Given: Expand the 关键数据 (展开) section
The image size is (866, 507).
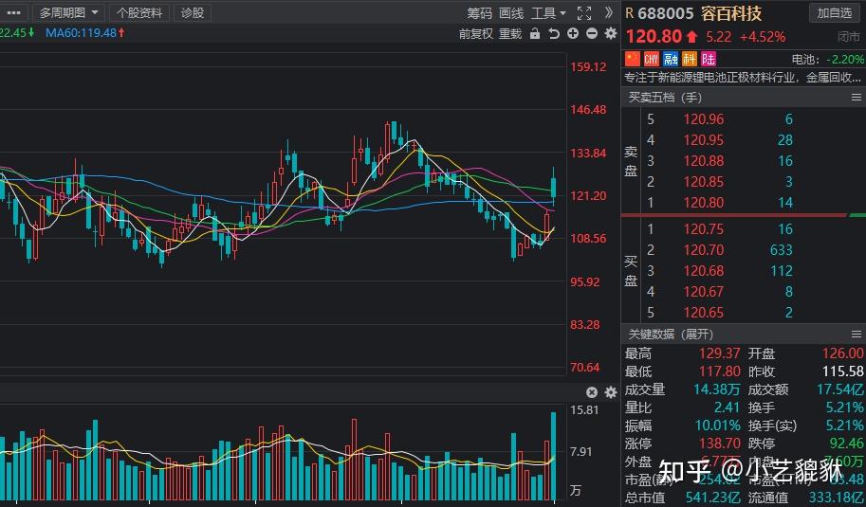Looking at the screenshot, I should tap(671, 334).
